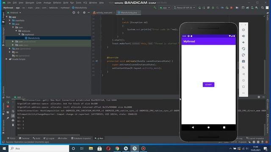Viewport: 271px width, 152px height.
Task: Rerun app in Run panel
Action: 8,102
